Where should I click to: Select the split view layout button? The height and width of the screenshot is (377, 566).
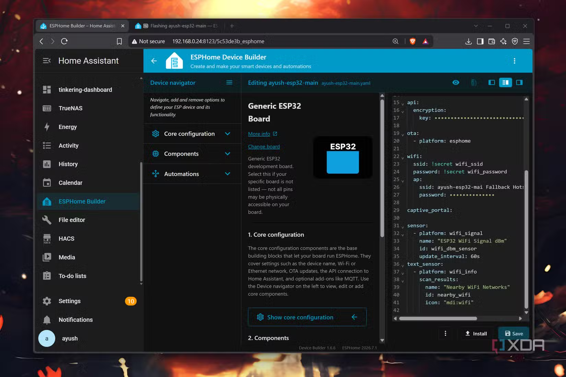(x=505, y=83)
